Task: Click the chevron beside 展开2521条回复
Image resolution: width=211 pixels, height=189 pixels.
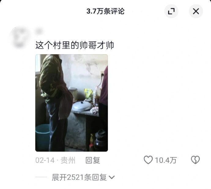Action: [x=112, y=178]
